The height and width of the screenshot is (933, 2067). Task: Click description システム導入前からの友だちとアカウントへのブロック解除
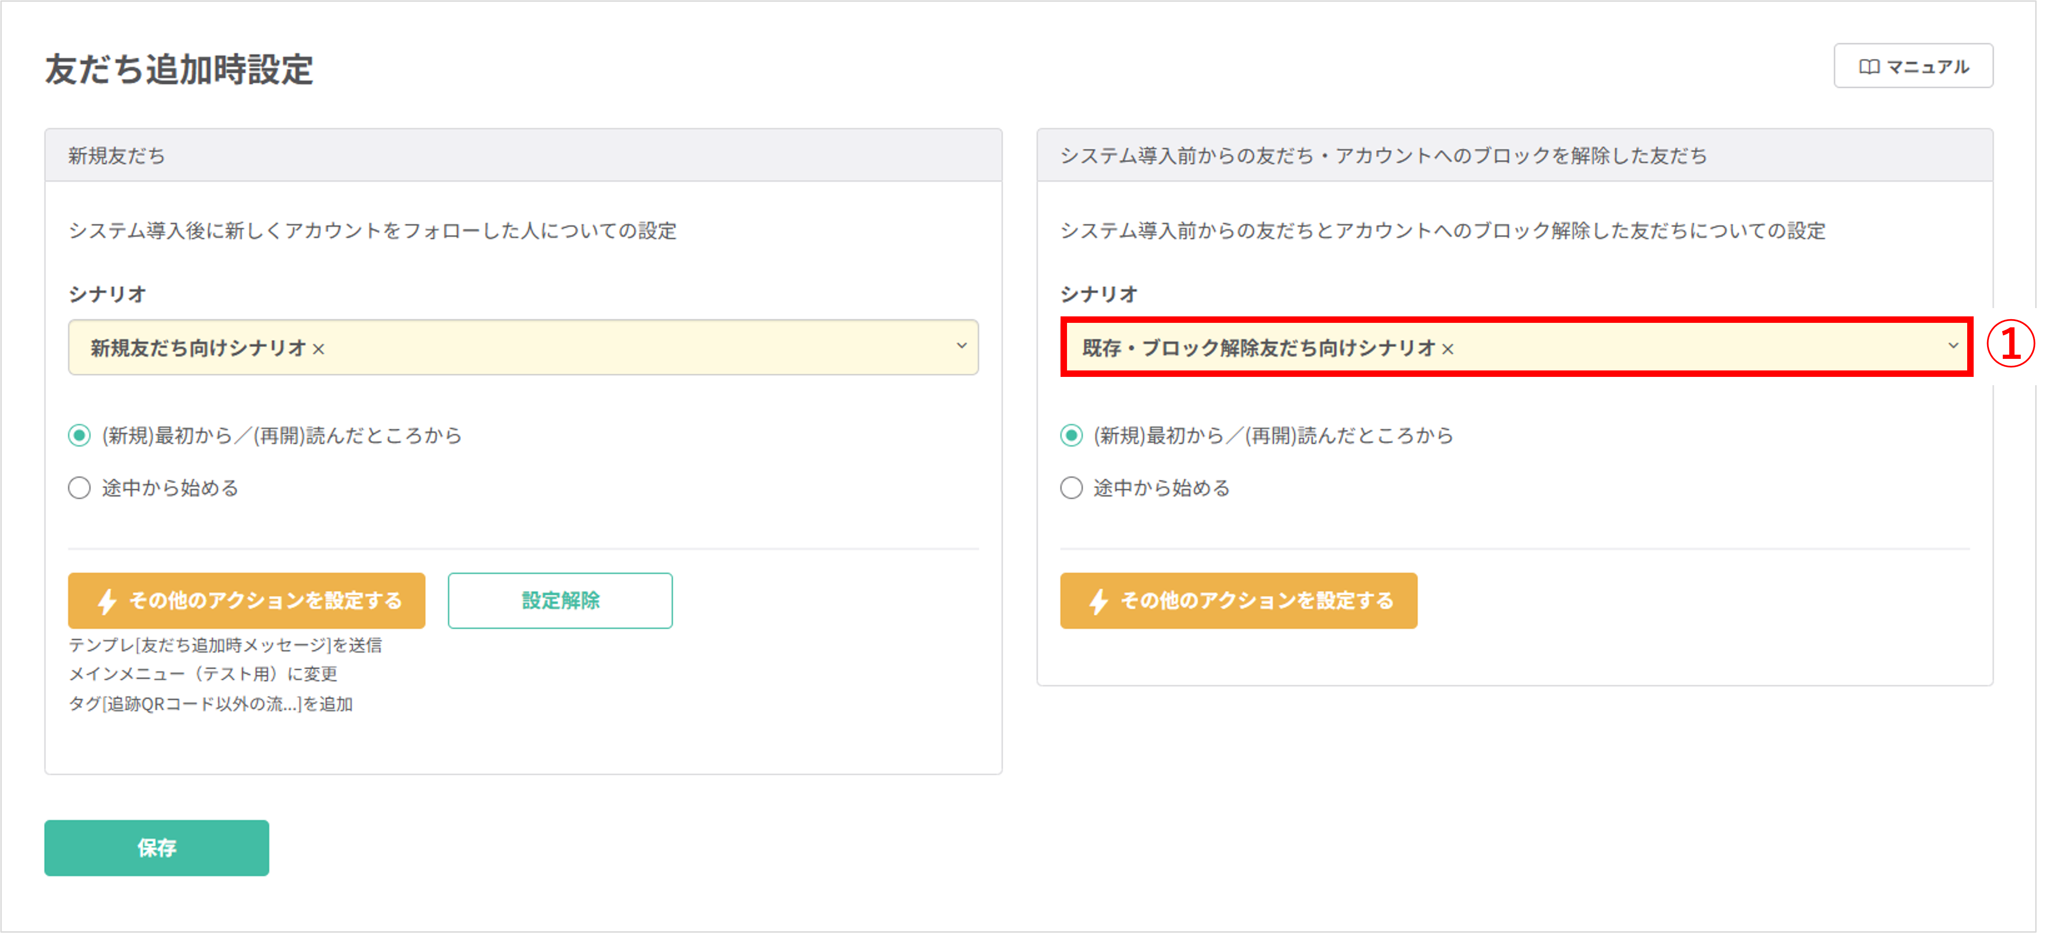(x=1443, y=231)
